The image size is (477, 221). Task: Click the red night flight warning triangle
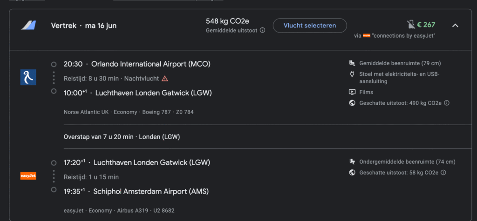coord(165,79)
